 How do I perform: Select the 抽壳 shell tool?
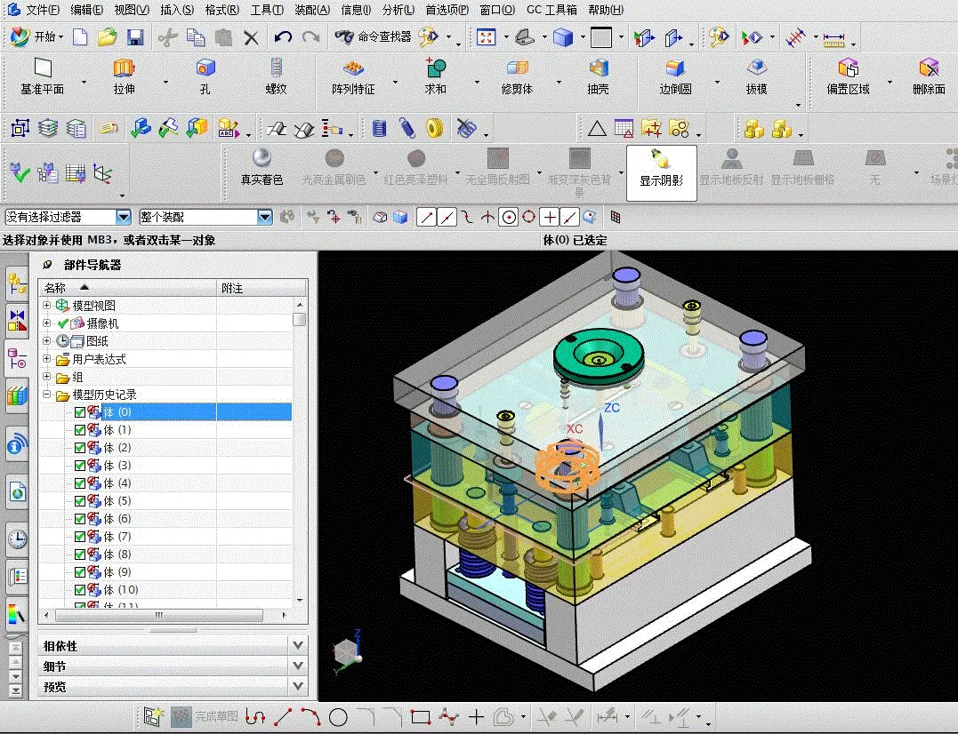(598, 77)
